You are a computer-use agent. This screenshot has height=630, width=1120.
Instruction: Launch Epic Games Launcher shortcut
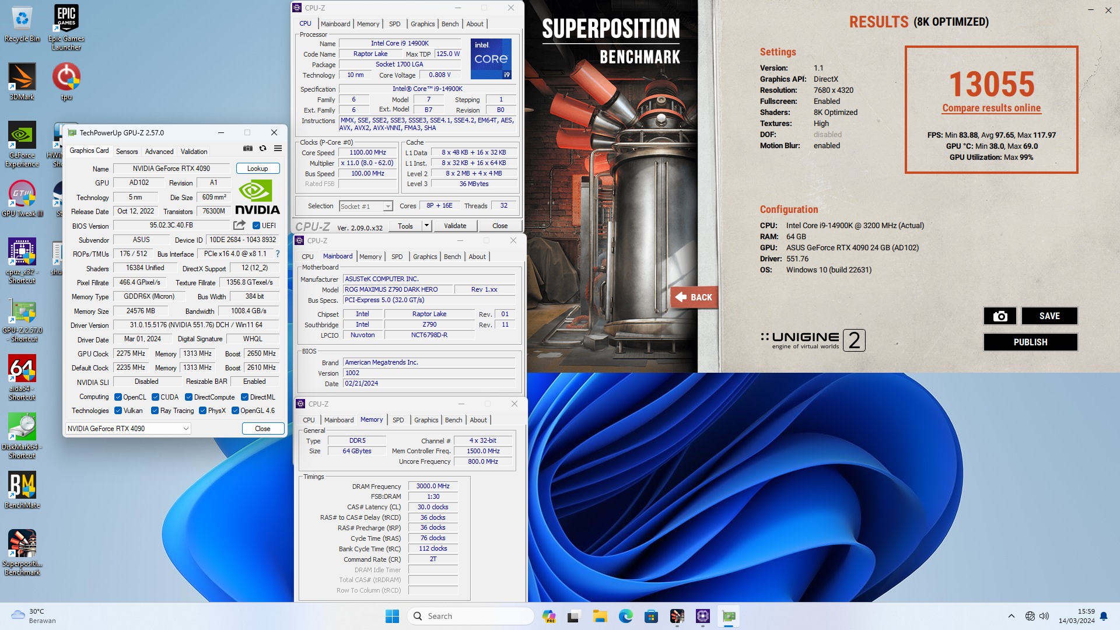[x=66, y=26]
